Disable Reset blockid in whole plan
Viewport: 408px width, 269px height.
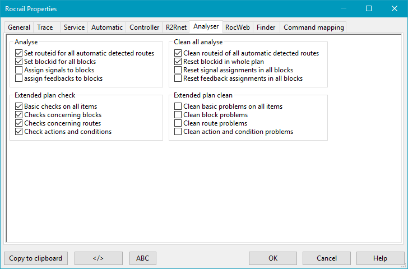point(178,62)
